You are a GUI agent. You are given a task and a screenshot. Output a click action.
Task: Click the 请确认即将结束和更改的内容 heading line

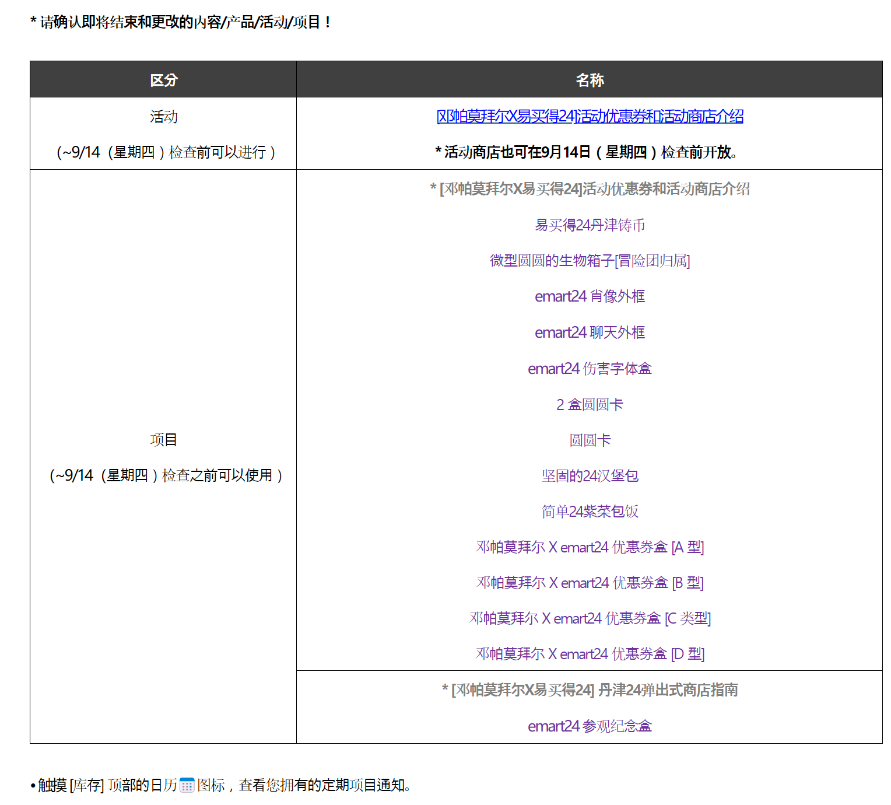click(x=181, y=22)
